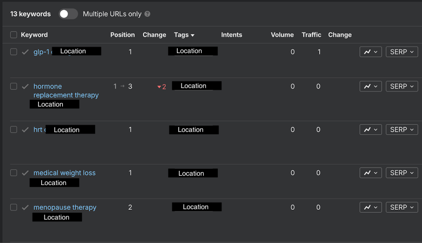Sort the table by the Volume column
Screen dimensions: 422x243
click(282, 35)
